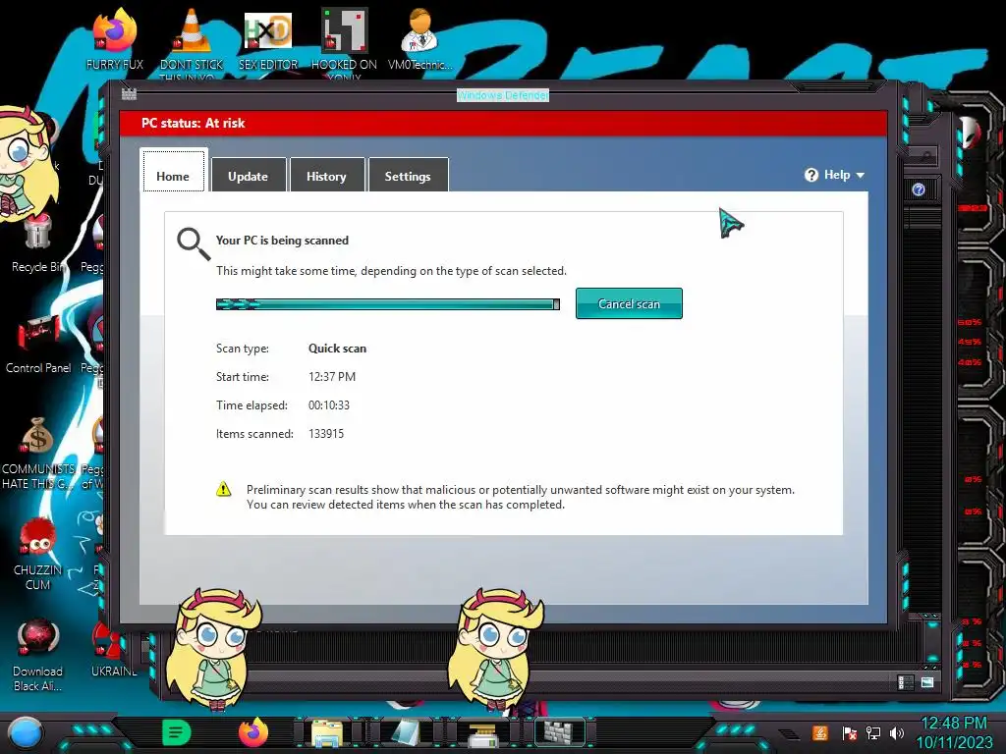The width and height of the screenshot is (1006, 754).
Task: Open the glass notepad taskbar icon
Action: pyautogui.click(x=406, y=733)
